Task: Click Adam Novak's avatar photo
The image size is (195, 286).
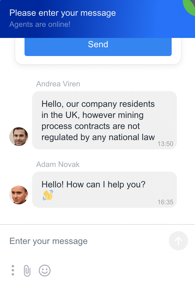Action: pyautogui.click(x=19, y=195)
